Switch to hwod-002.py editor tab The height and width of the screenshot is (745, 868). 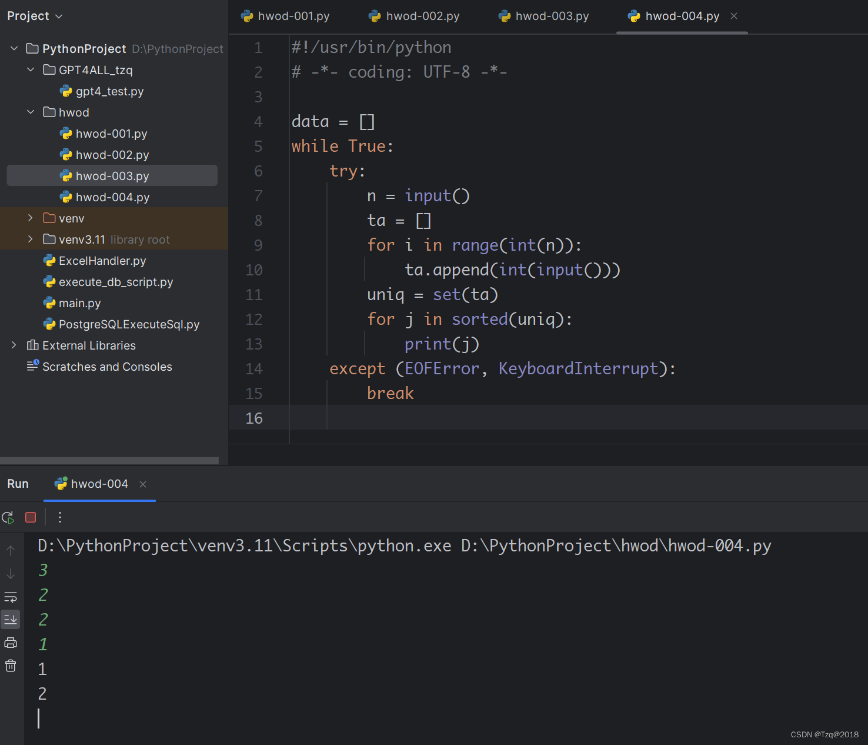414,16
